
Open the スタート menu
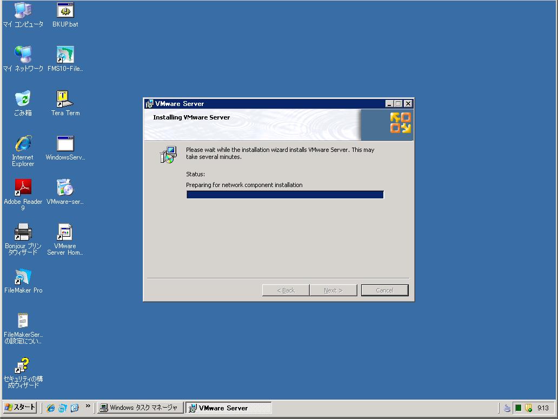[x=21, y=407]
